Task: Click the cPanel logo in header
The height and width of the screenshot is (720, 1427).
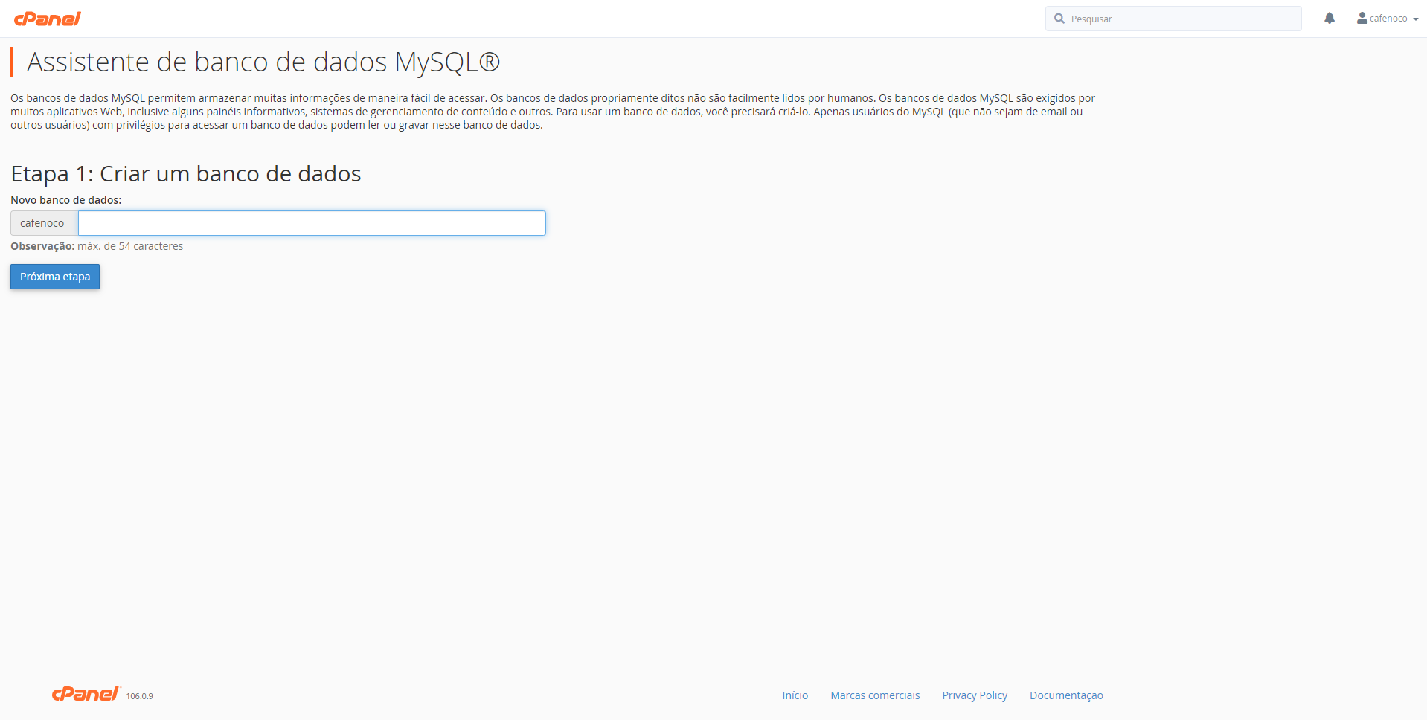Action: (x=48, y=19)
